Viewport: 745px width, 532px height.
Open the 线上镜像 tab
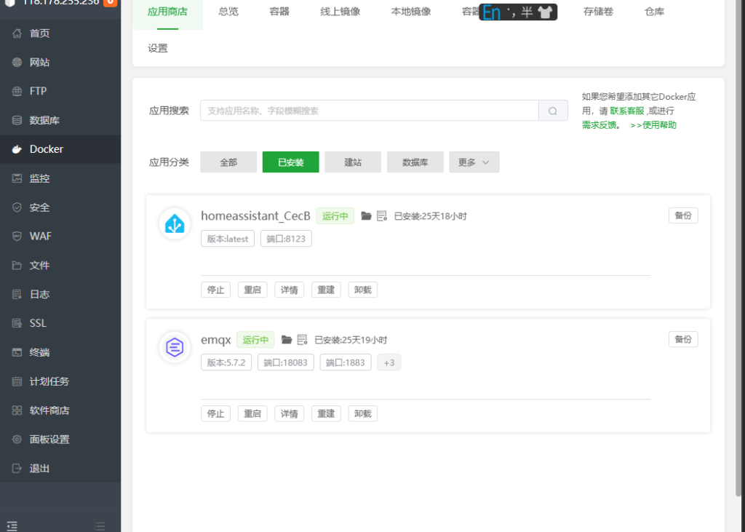click(340, 12)
